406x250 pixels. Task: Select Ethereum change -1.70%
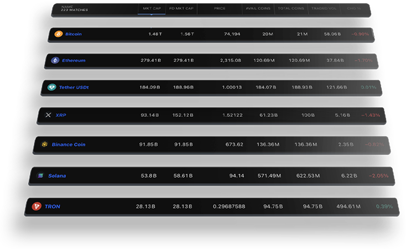coord(363,60)
